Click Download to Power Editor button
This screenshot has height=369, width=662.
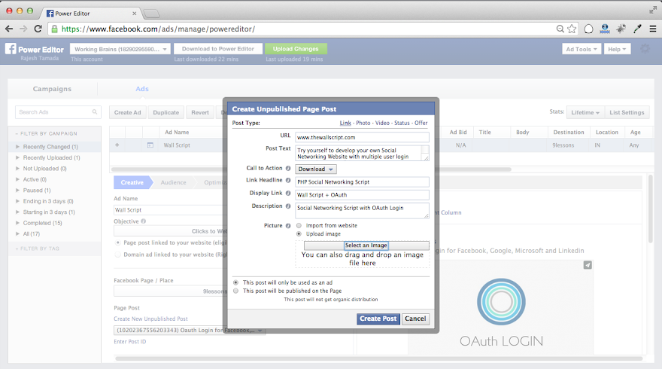[218, 49]
